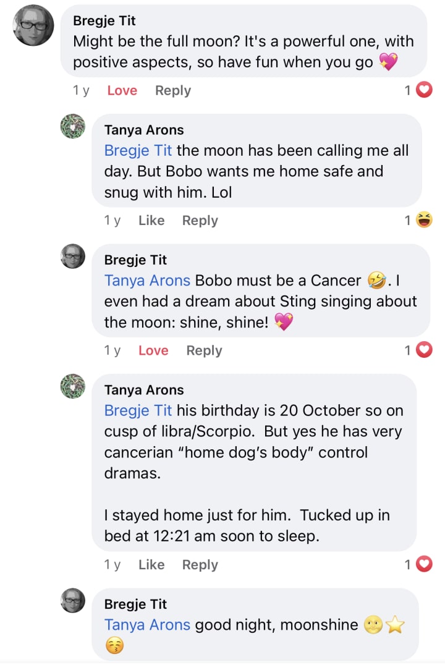This screenshot has width=445, height=665.
Task: Reply to Tanya's libra/Scorpio cusp comment
Action: point(200,565)
